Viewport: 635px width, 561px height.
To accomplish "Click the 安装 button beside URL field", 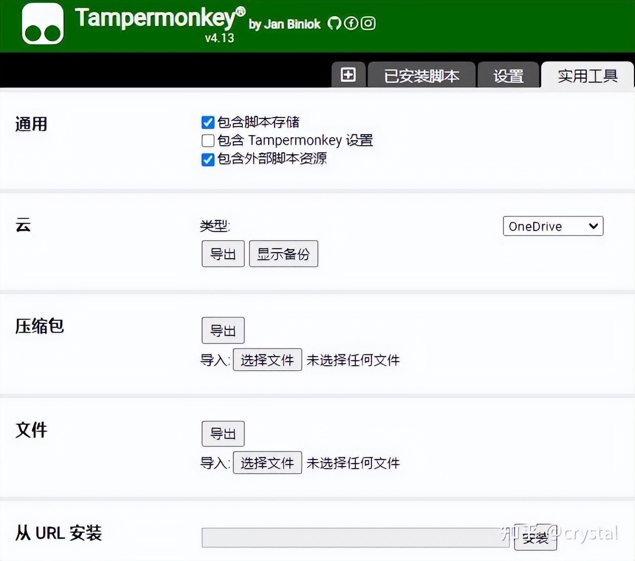I will pyautogui.click(x=535, y=538).
